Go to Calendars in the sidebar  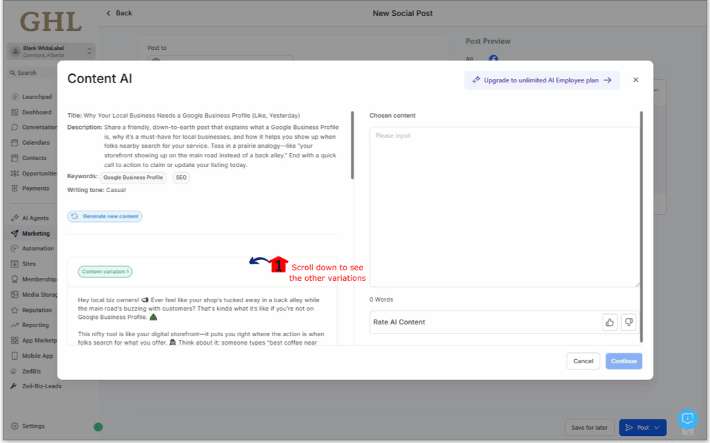click(36, 143)
